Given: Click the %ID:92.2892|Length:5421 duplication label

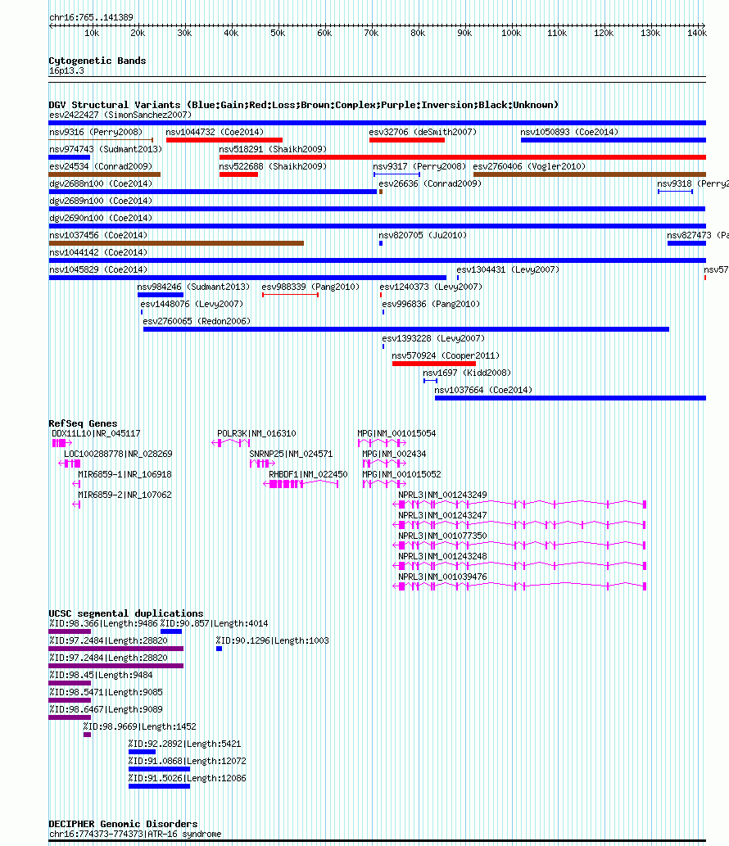Looking at the screenshot, I should 184,744.
